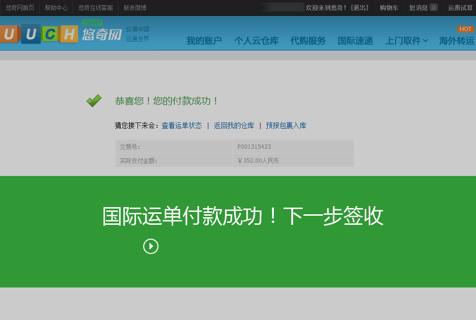Click the UUCH 悠奇网 logo
The height and width of the screenshot is (320, 476).
click(61, 32)
